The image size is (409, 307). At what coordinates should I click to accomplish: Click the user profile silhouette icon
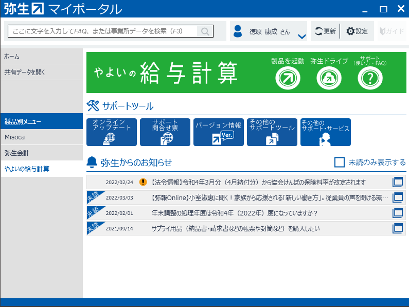click(238, 31)
